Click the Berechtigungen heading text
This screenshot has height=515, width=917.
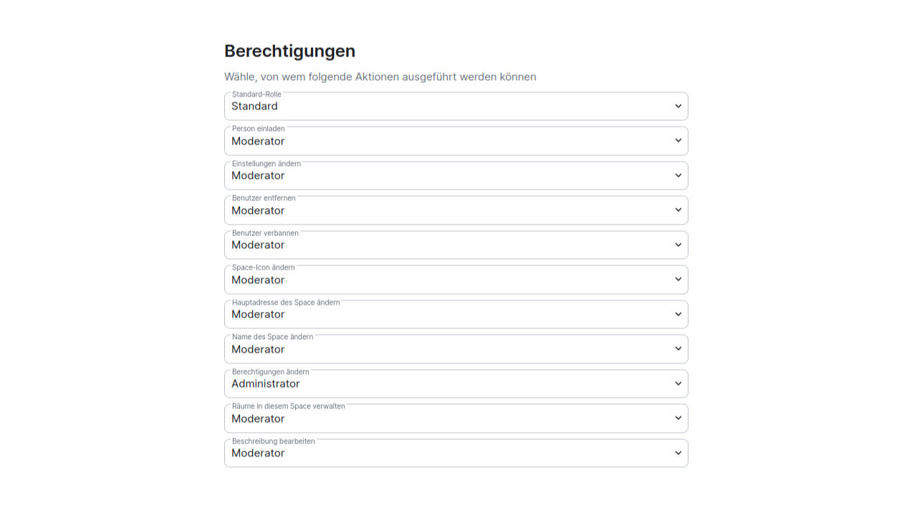(289, 51)
